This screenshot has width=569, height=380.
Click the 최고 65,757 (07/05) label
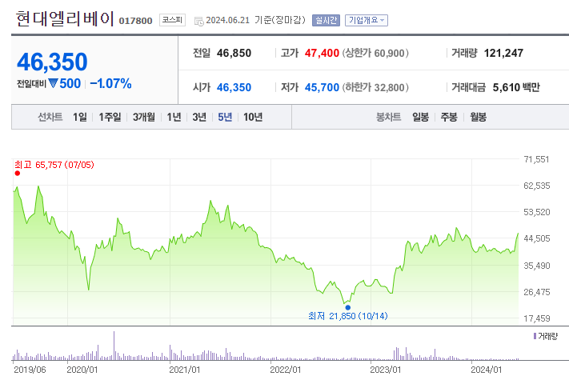pos(54,165)
